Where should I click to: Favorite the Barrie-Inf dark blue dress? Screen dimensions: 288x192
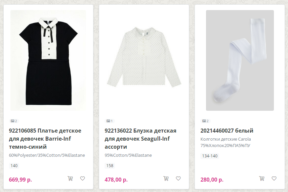pos(83,179)
